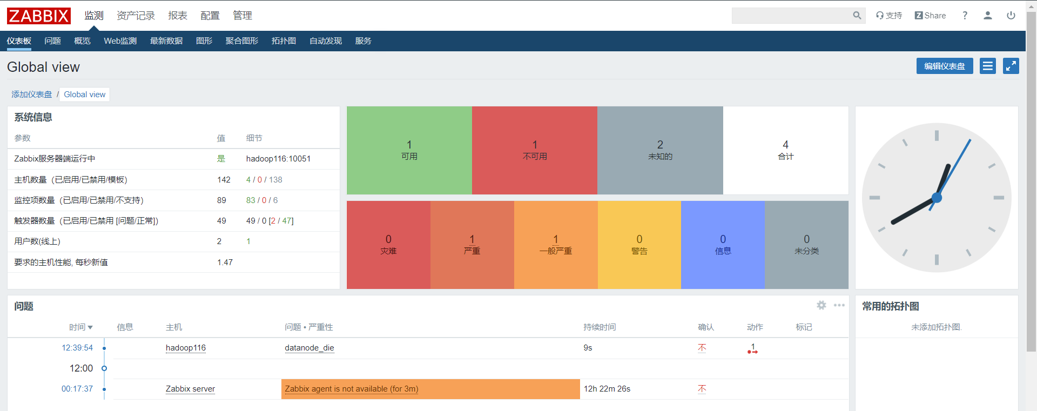1037x411 pixels.
Task: Select the 仪表板 submenu tab
Action: (x=19, y=41)
